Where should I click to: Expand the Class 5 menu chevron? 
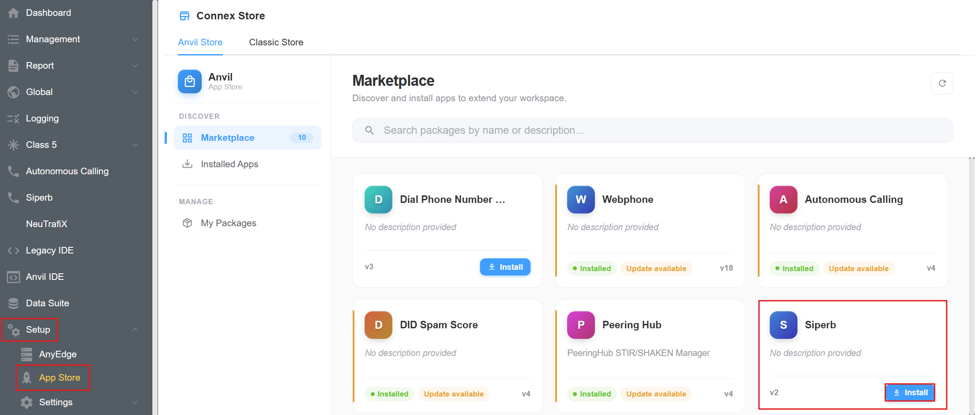click(135, 145)
